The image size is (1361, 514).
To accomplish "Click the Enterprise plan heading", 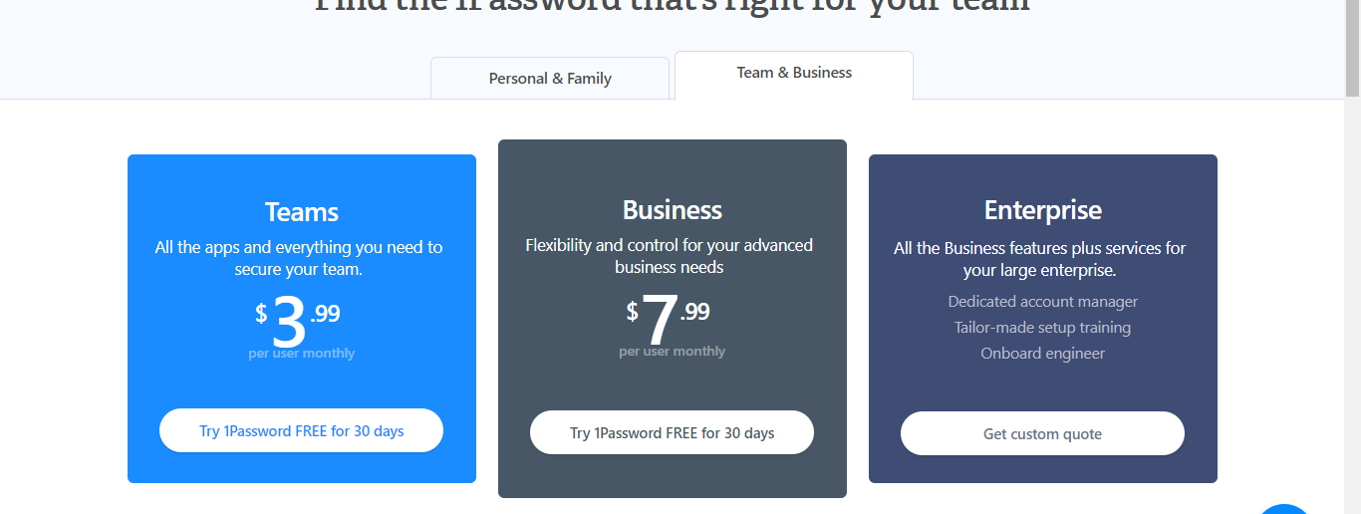I will 1042,210.
